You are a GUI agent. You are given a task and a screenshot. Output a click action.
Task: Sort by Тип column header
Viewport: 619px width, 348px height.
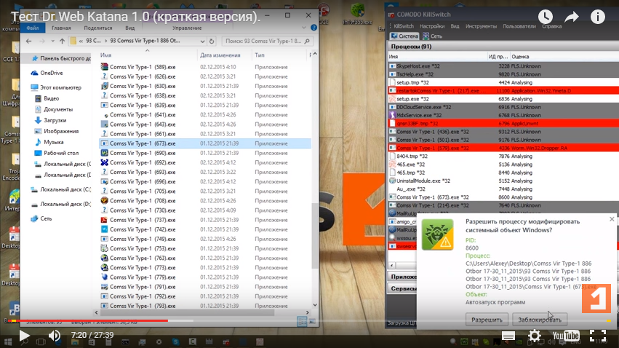[260, 55]
